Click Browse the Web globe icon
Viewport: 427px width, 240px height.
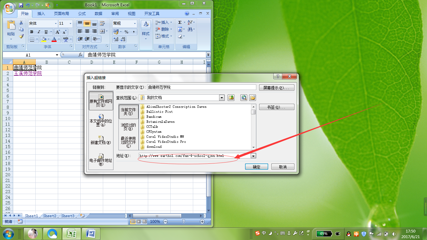click(244, 97)
